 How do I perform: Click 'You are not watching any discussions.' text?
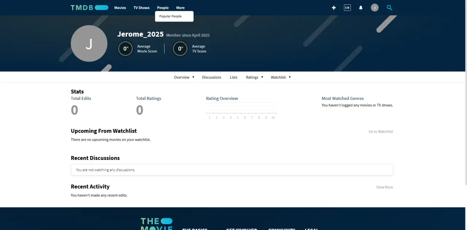coord(105,170)
